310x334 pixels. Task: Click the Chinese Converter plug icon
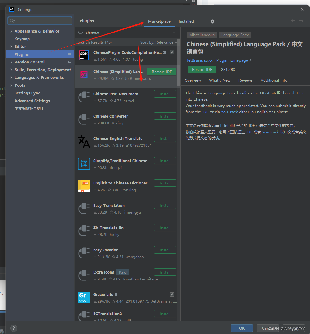point(84,119)
